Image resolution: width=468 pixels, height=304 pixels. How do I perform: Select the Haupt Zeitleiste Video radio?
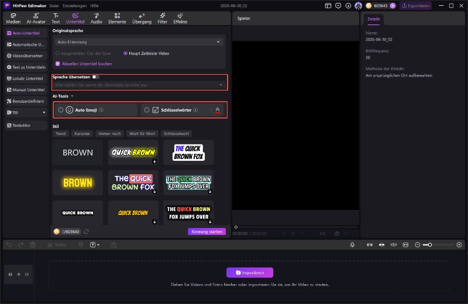[125, 53]
